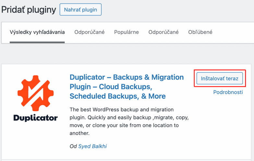Image resolution: width=254 pixels, height=161 pixels.
Task: Install Duplicator with Inštalovať teraz
Action: 220,78
